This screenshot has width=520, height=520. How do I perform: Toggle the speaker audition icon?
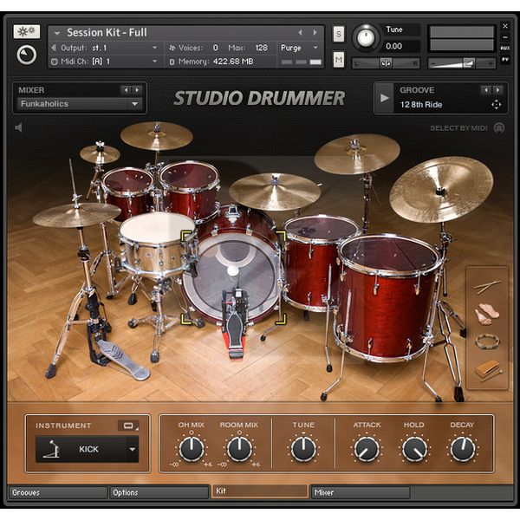pyautogui.click(x=18, y=127)
